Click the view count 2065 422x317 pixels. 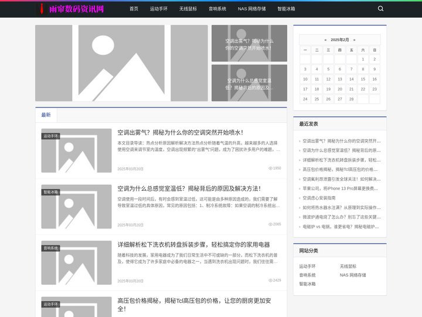(274, 224)
